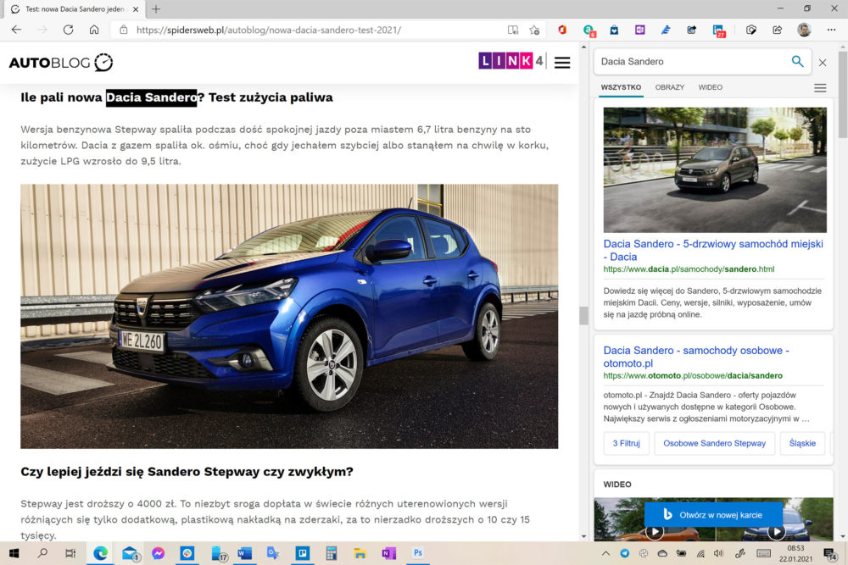Open Task View on the taskbar
The height and width of the screenshot is (565, 848).
pyautogui.click(x=70, y=553)
